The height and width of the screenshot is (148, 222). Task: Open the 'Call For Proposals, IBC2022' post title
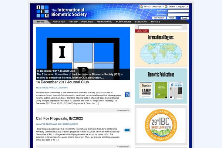click(59, 118)
